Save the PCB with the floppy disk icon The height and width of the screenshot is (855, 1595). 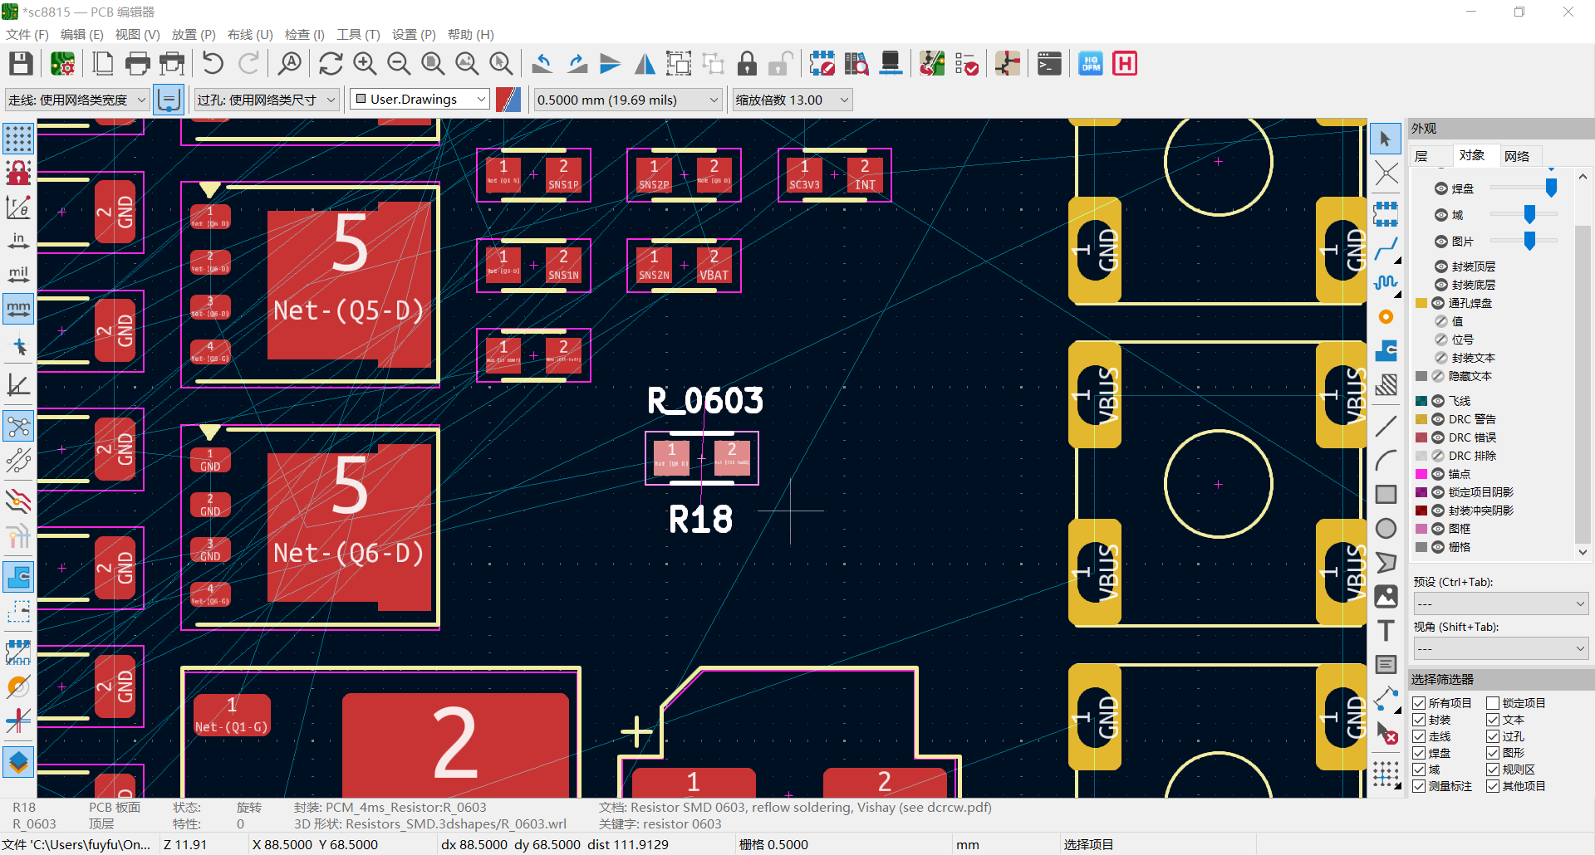tap(21, 64)
